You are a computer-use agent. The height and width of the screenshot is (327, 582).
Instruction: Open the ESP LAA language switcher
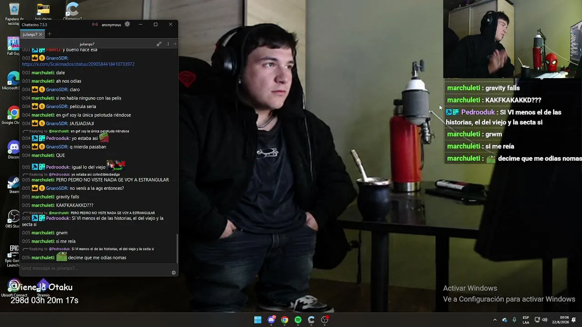click(526, 320)
